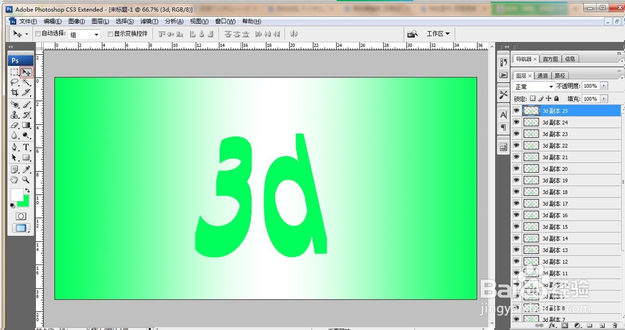Toggle lock image pixels brush icon

pos(541,99)
